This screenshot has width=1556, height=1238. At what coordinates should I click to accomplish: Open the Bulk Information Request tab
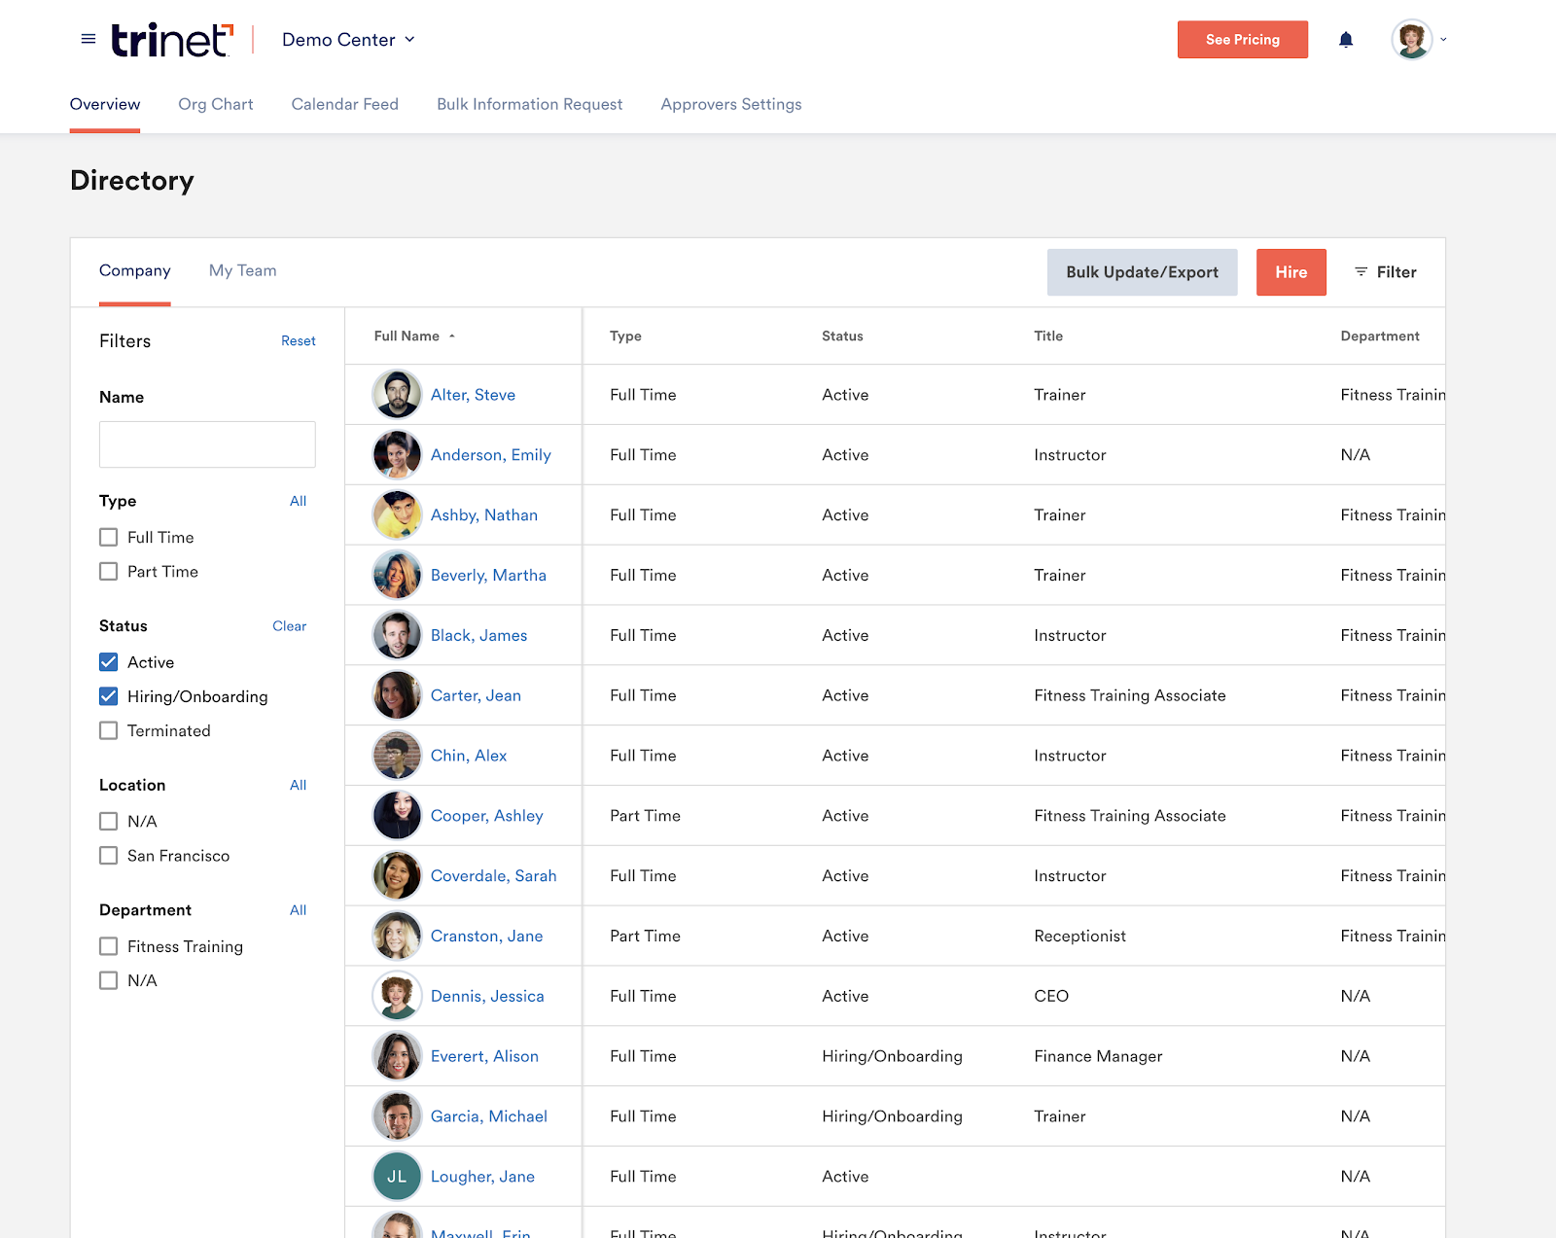tap(530, 104)
